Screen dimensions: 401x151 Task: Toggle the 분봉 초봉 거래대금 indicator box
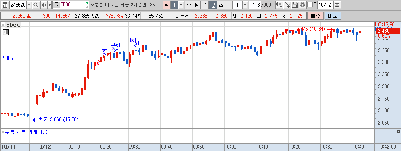(3, 132)
